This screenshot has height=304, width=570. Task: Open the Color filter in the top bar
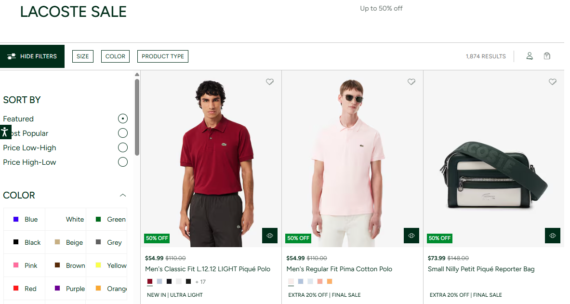[115, 56]
